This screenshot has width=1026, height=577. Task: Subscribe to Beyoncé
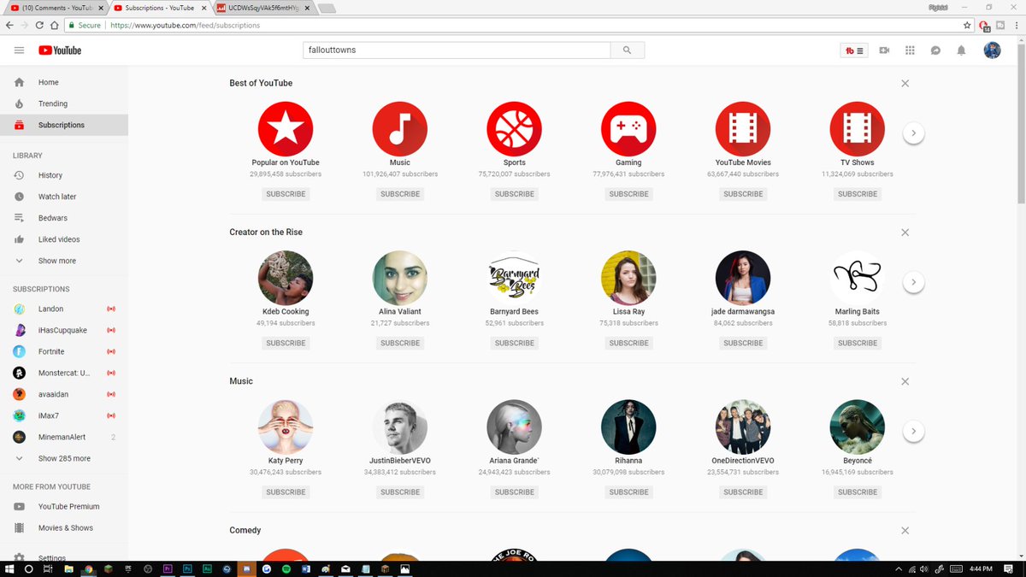click(858, 492)
